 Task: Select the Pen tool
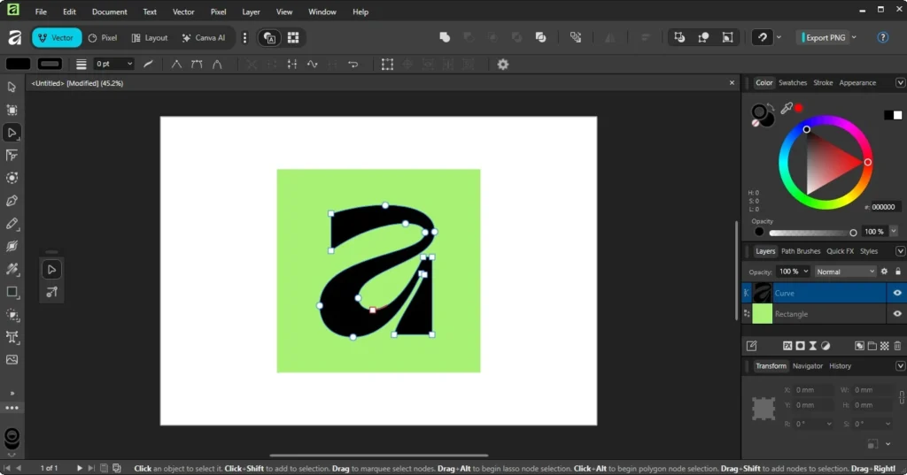pos(12,201)
